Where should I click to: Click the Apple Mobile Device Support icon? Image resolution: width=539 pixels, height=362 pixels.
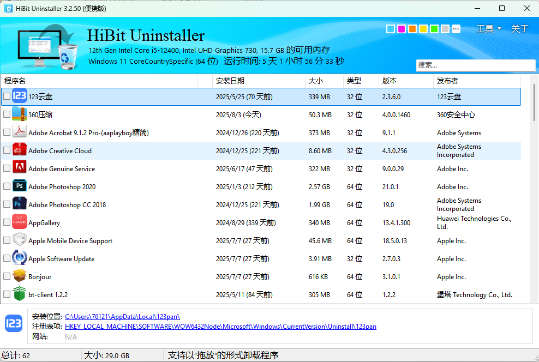coord(19,240)
